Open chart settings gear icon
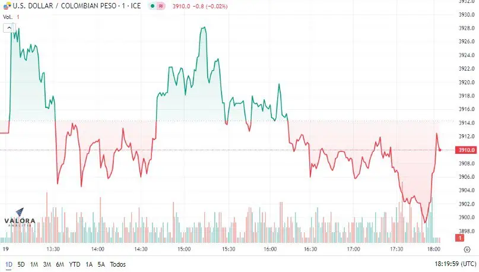479x272 pixels. pos(467,249)
